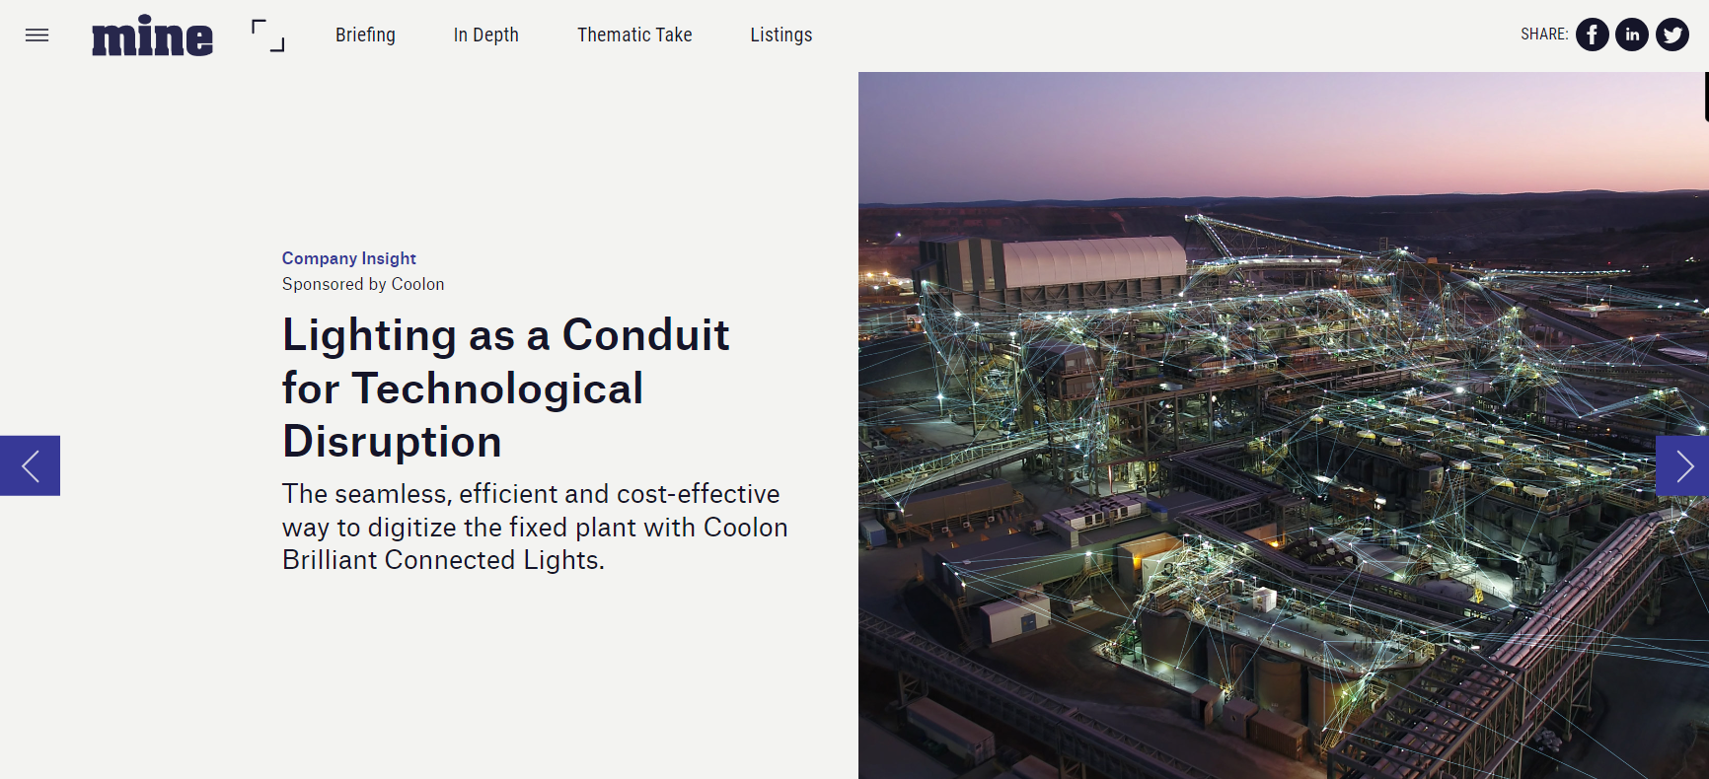Click the Sponsored by Coolon line
Image resolution: width=1709 pixels, height=779 pixels.
pos(363,284)
